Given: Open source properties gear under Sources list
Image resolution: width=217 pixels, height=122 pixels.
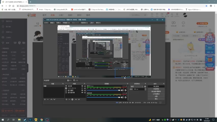Looking at the screenshot, I should click(72, 99).
